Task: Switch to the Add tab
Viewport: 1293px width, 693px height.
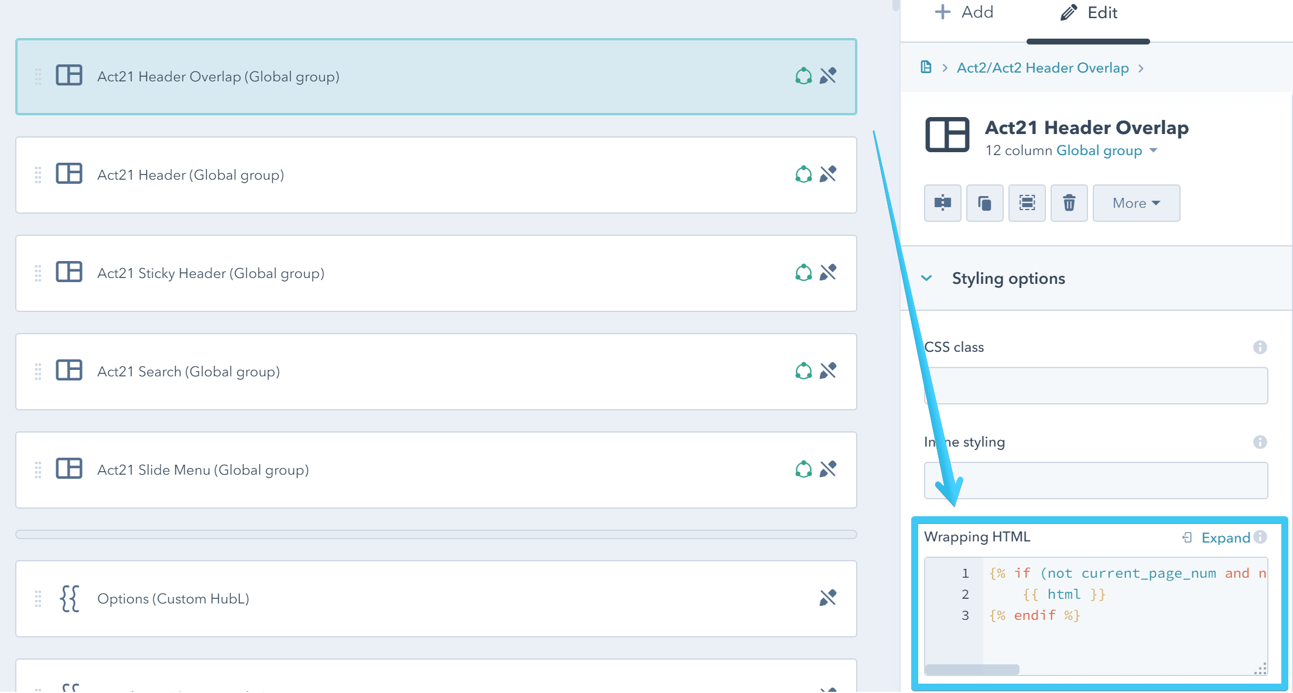Action: click(964, 12)
